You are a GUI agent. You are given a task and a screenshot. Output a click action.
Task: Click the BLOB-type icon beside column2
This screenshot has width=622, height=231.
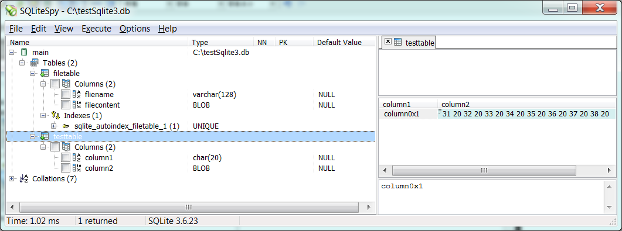[77, 168]
